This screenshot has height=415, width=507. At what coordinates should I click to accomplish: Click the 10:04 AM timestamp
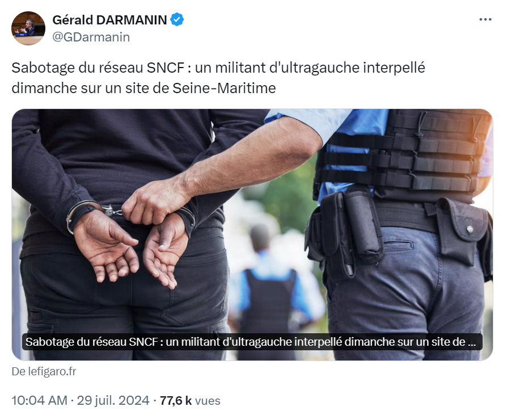tap(40, 400)
